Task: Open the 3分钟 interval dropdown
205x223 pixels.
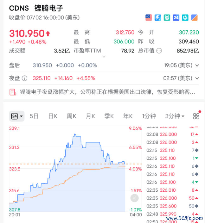Action: [x=175, y=116]
